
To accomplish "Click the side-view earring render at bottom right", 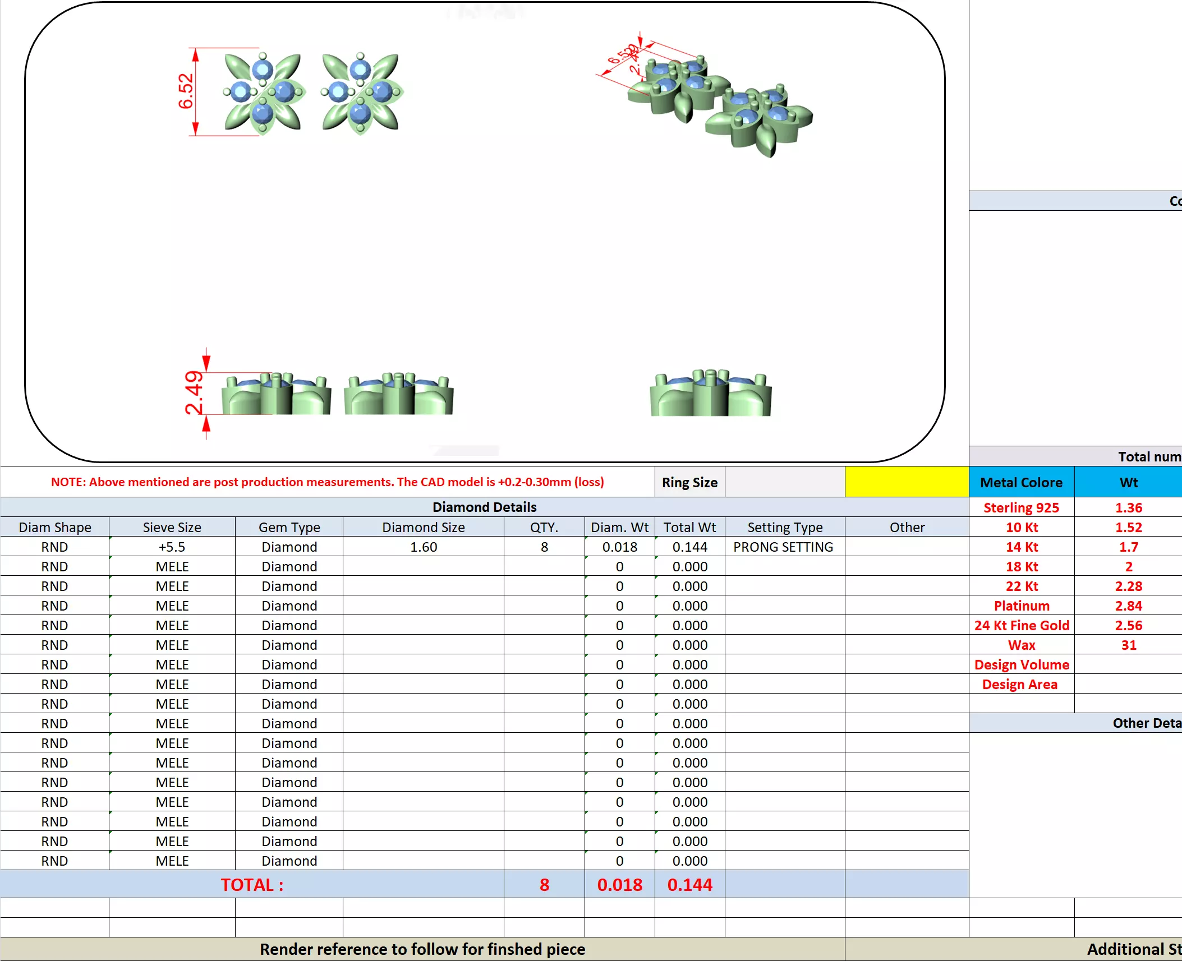I will [710, 394].
